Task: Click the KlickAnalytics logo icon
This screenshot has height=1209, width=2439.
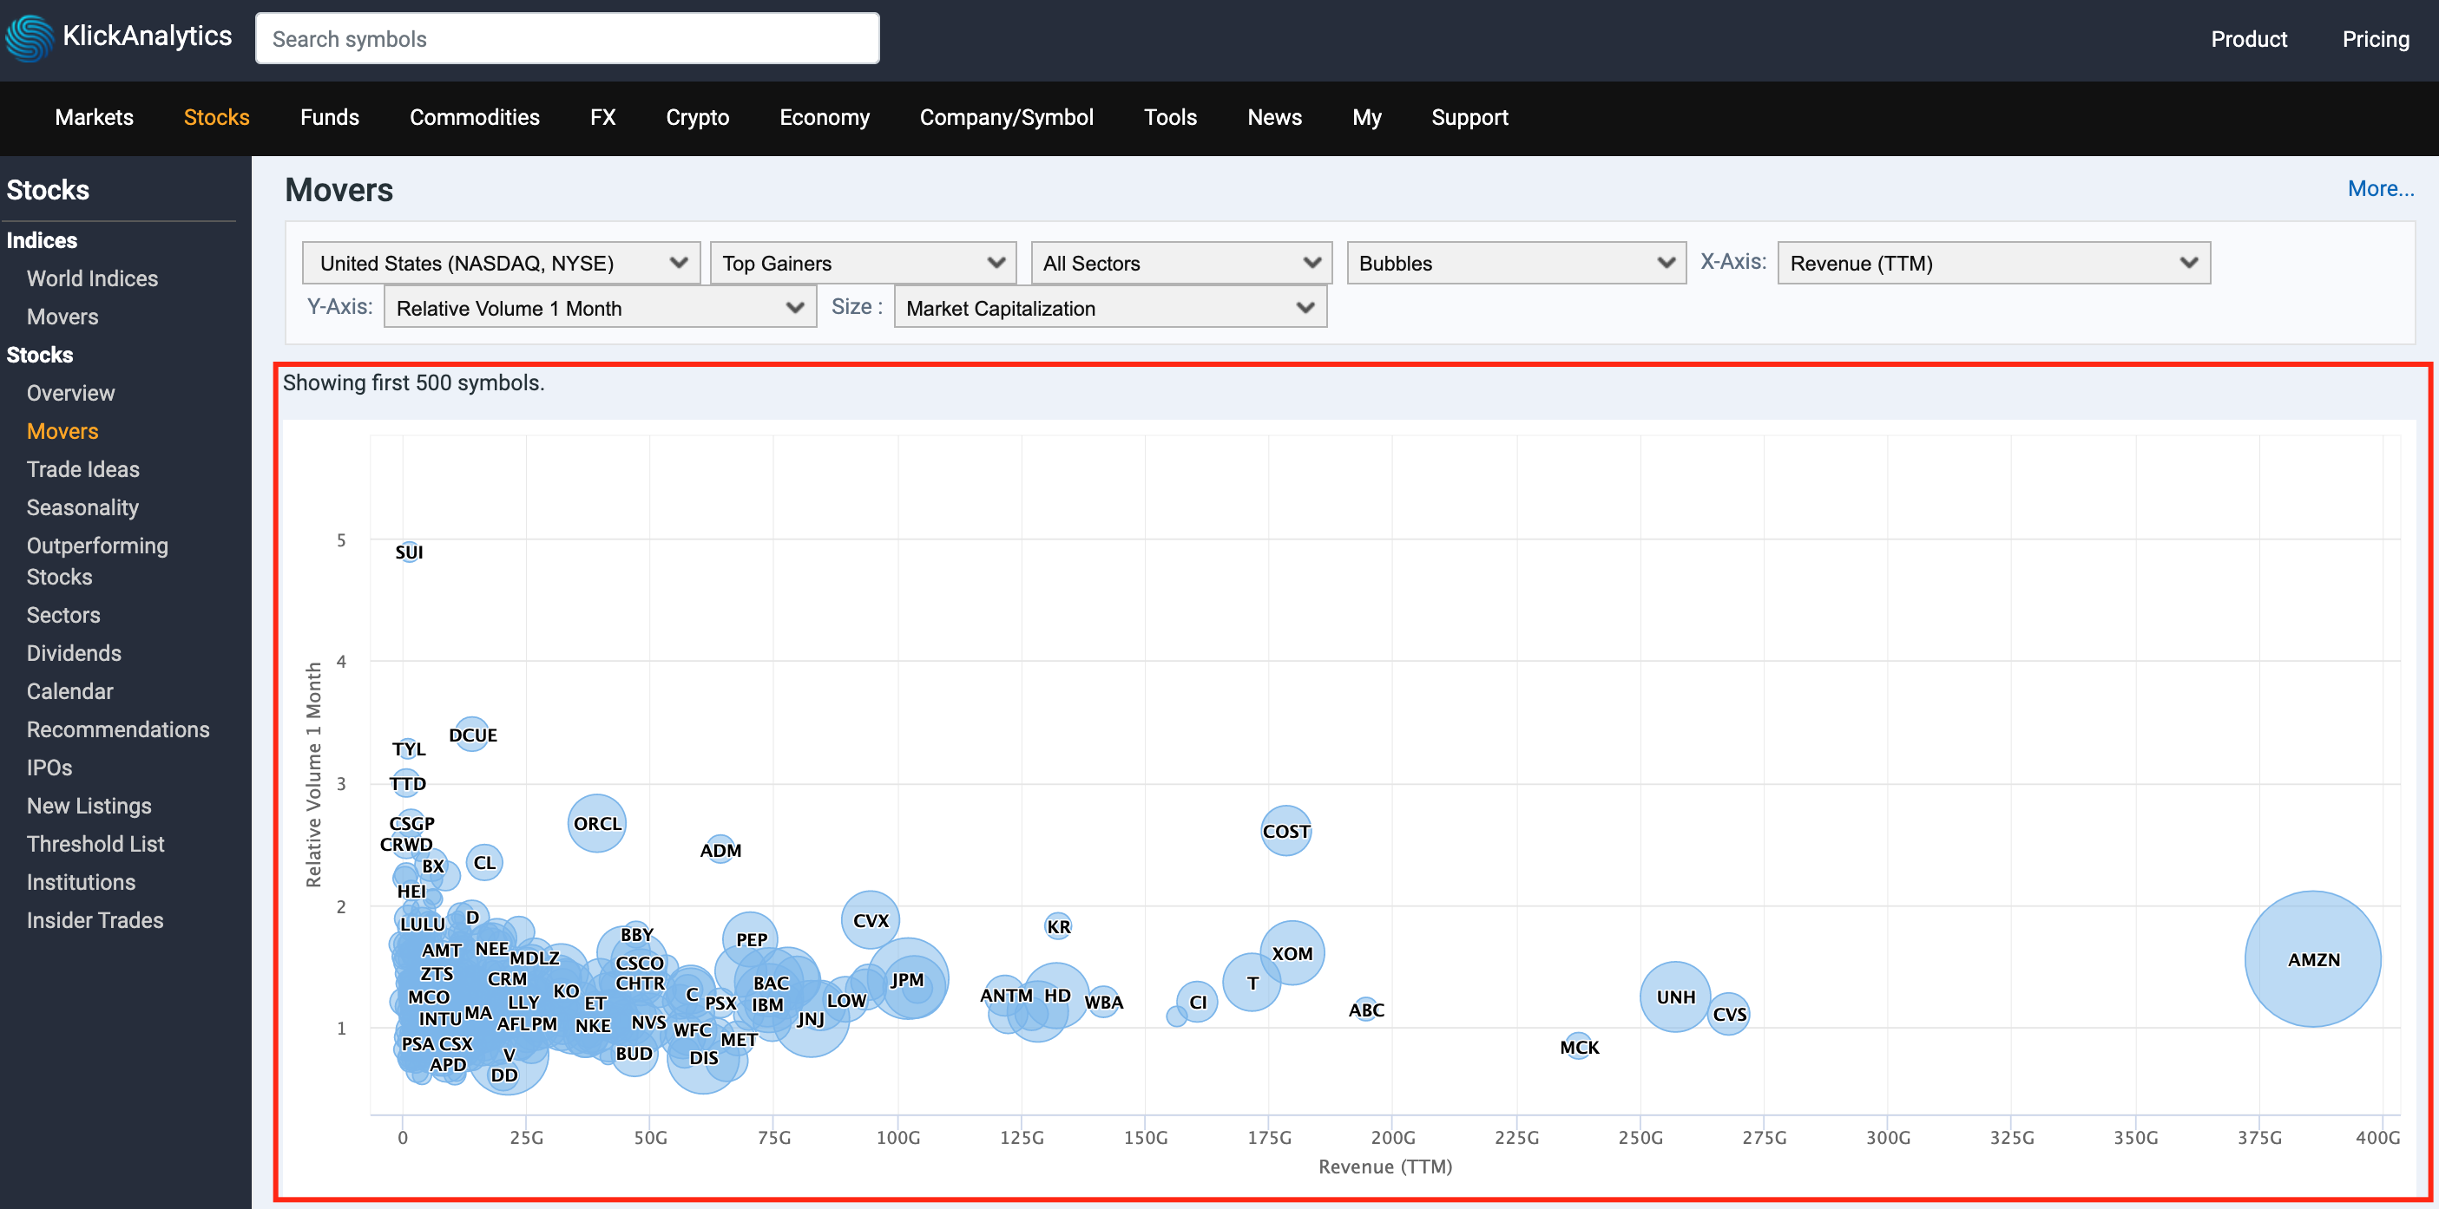Action: pos(30,38)
